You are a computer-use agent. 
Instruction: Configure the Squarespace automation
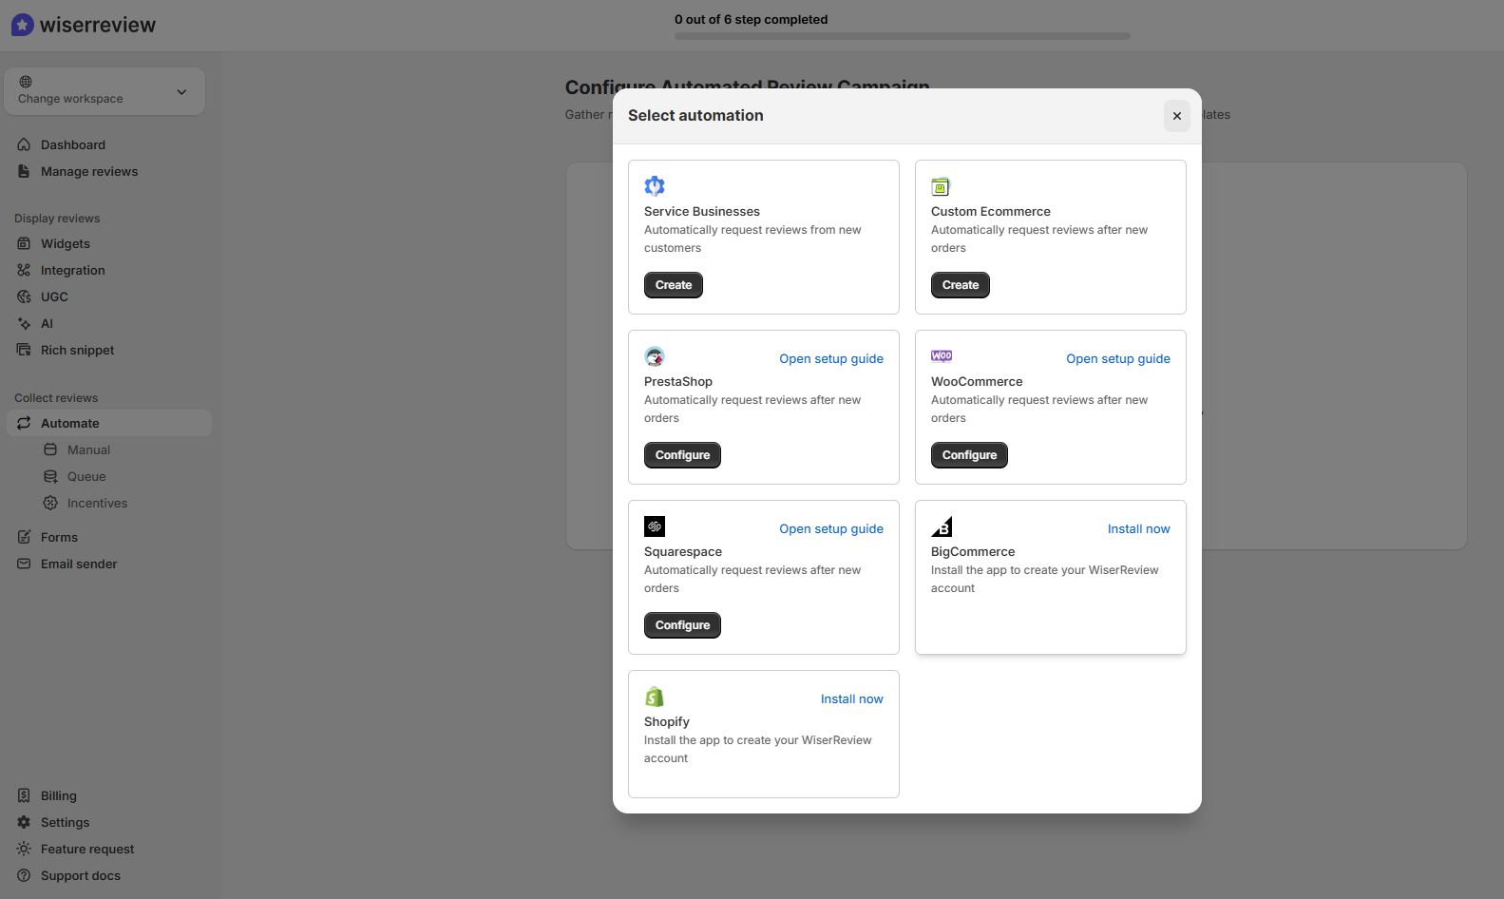click(x=682, y=625)
